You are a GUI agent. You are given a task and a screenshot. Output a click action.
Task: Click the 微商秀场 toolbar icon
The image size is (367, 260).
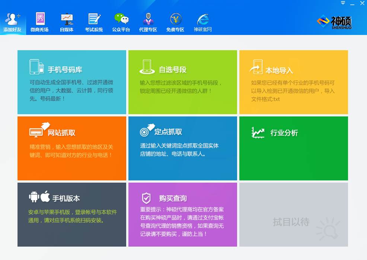(x=39, y=22)
